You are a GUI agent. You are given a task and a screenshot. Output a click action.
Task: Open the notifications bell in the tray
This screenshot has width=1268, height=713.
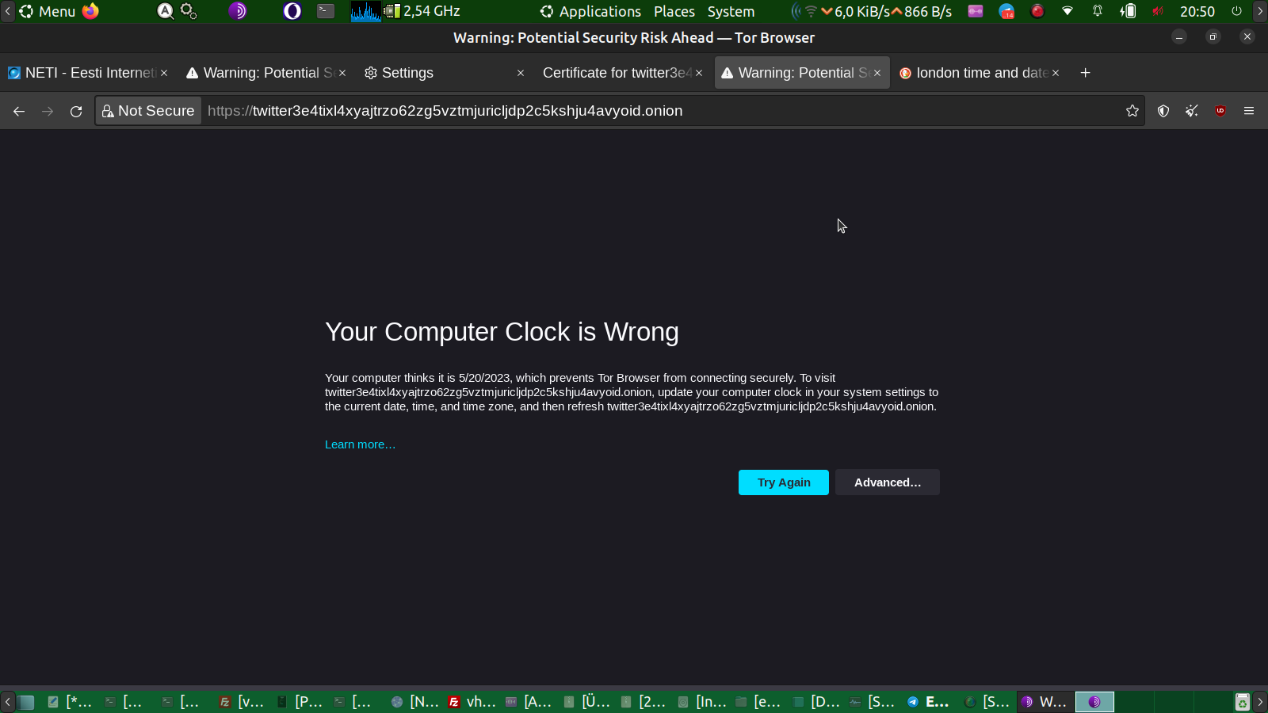click(x=1098, y=11)
